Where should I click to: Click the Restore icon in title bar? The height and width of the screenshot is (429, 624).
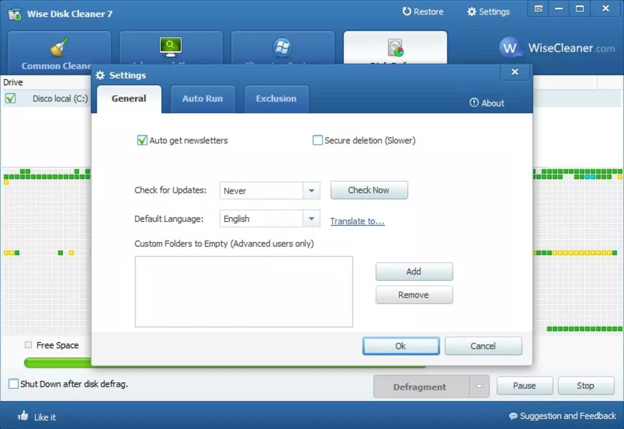click(x=406, y=12)
